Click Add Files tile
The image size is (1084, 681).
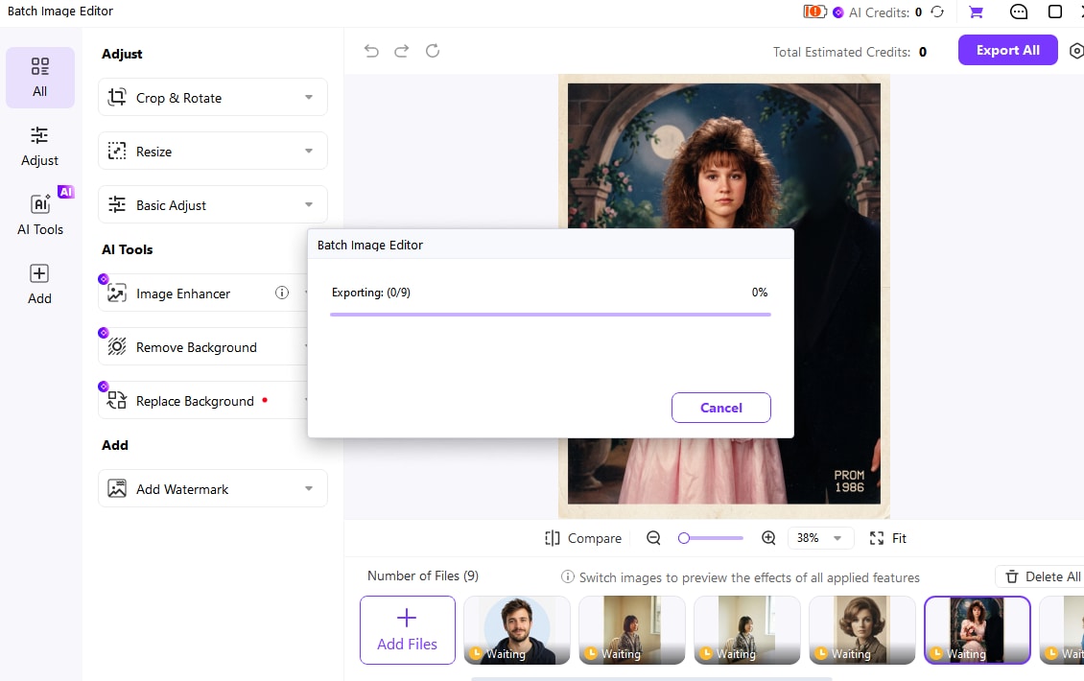[x=407, y=630]
